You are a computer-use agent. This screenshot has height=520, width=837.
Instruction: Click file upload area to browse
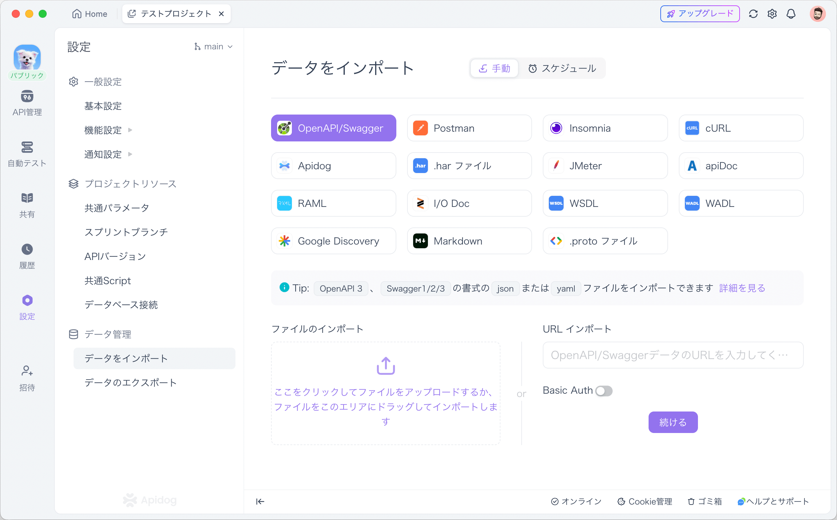pyautogui.click(x=386, y=392)
